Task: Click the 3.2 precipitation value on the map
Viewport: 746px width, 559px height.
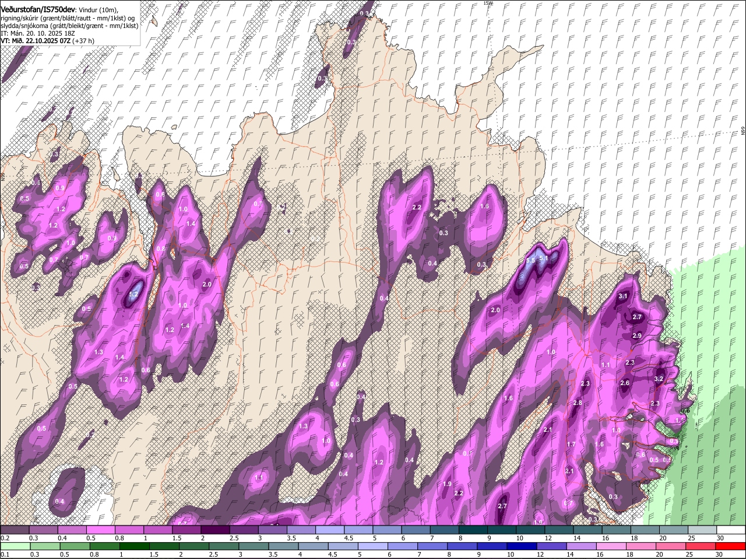Action: pos(659,379)
